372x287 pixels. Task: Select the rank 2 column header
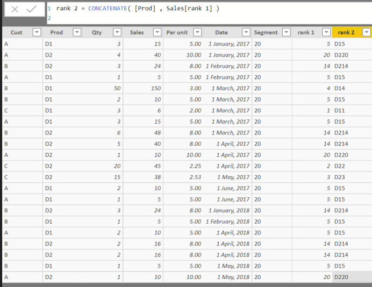point(346,32)
